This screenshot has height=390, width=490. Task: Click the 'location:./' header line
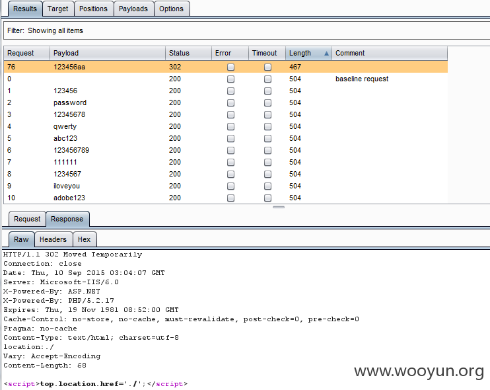[x=28, y=347]
